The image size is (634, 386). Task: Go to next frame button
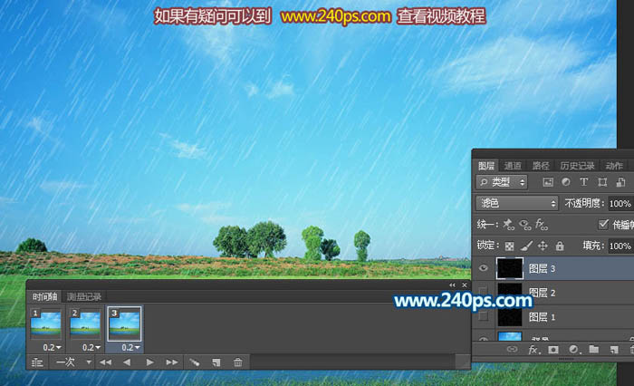tap(172, 362)
